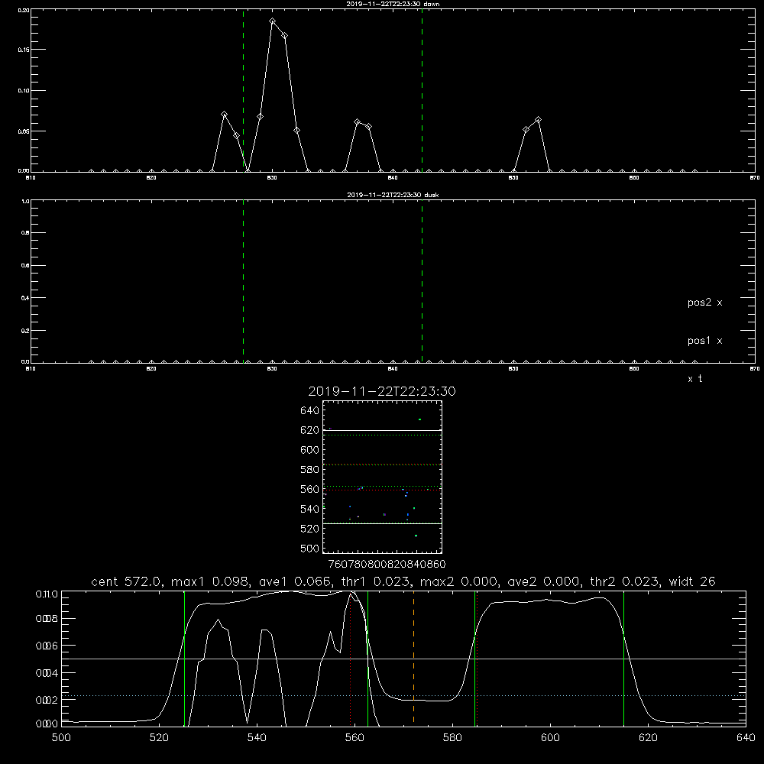Click the left diamond of the third dawn bump
This screenshot has width=764, height=764.
click(357, 121)
